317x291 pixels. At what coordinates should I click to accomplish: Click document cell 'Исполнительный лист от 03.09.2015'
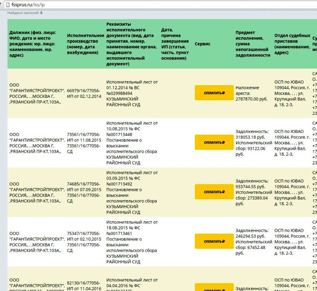point(132,192)
